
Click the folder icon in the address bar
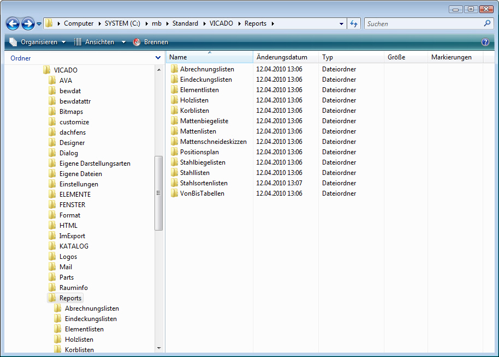pos(49,23)
